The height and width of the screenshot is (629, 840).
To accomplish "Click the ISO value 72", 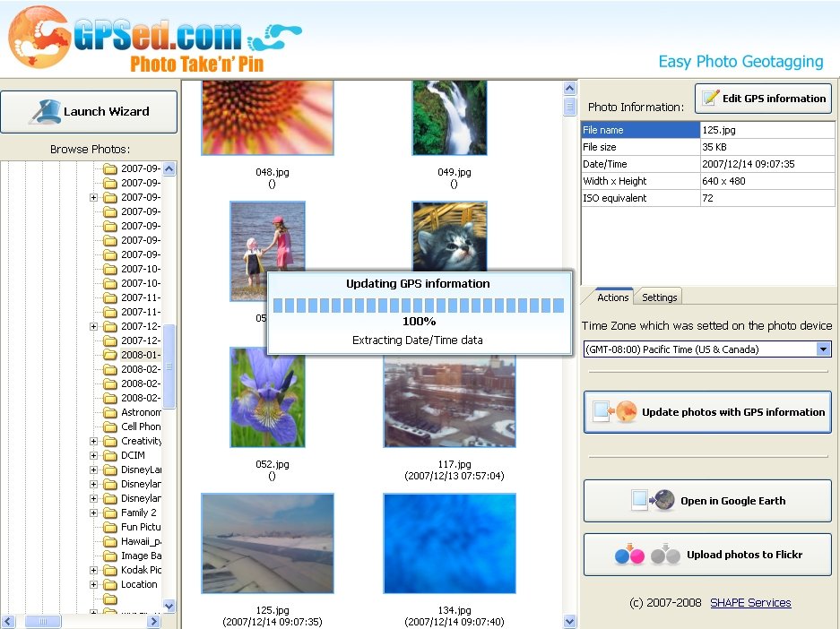I will pyautogui.click(x=767, y=198).
